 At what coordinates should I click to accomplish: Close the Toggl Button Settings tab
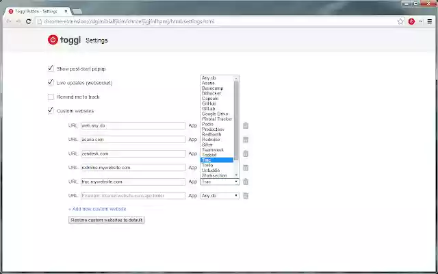(x=66, y=12)
